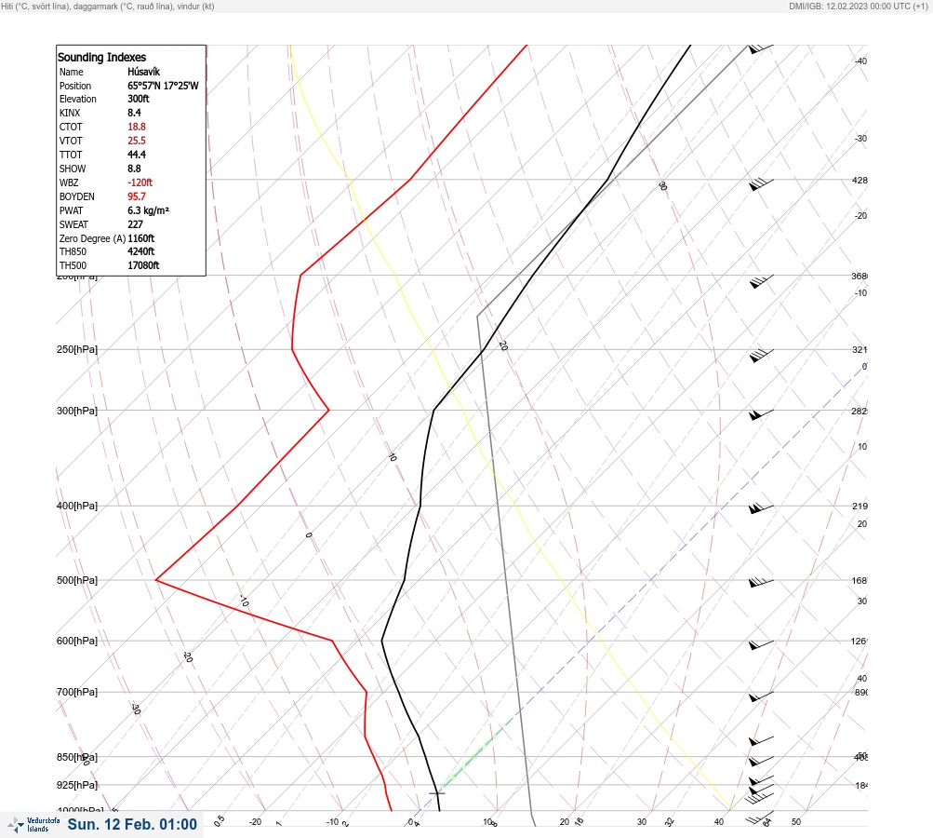Click the 428 height label
Screen dimensions: 933x838
[x=860, y=180]
